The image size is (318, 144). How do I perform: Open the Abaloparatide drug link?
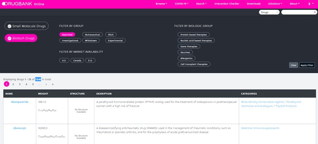pos(20,102)
